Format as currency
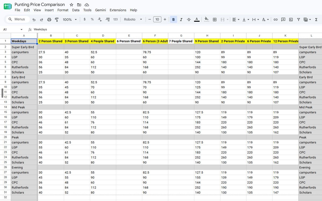 tap(85, 19)
